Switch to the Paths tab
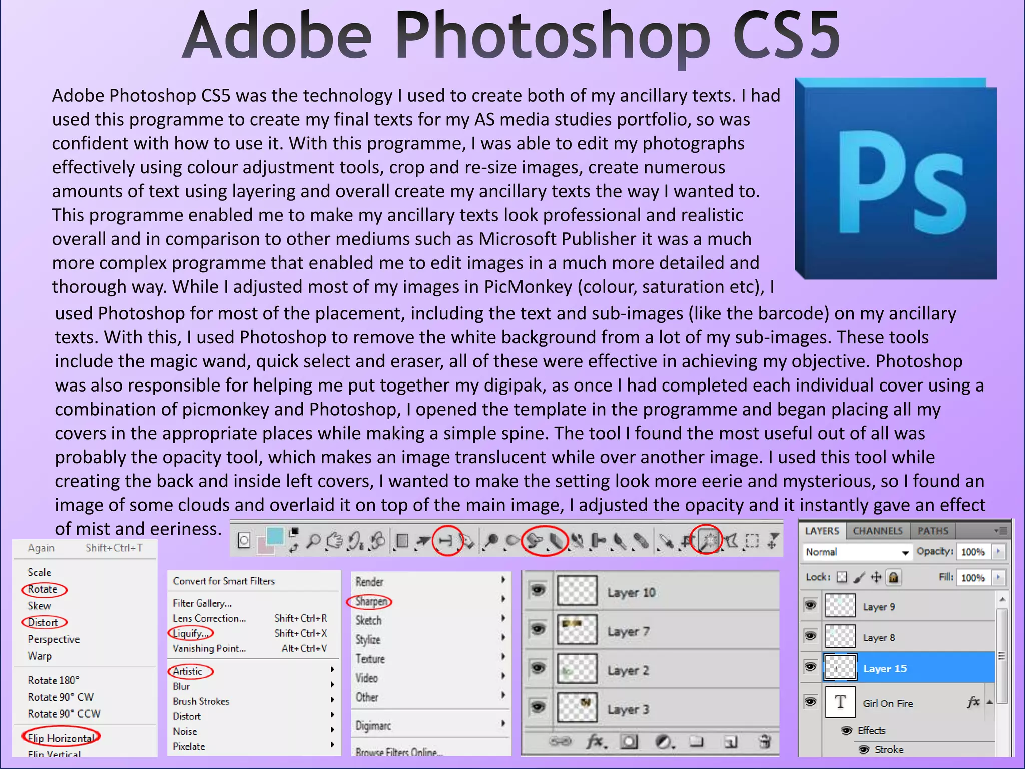1025x769 pixels. (933, 531)
